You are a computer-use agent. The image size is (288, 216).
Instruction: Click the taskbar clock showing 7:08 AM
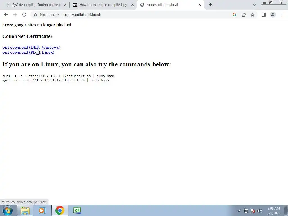click(x=274, y=211)
